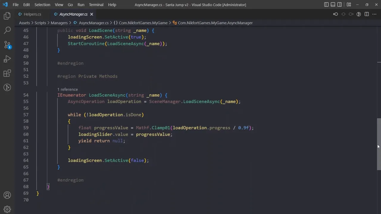Expand the Assets breadcrumb
Viewport: 381px width, 214px height.
[x=24, y=23]
